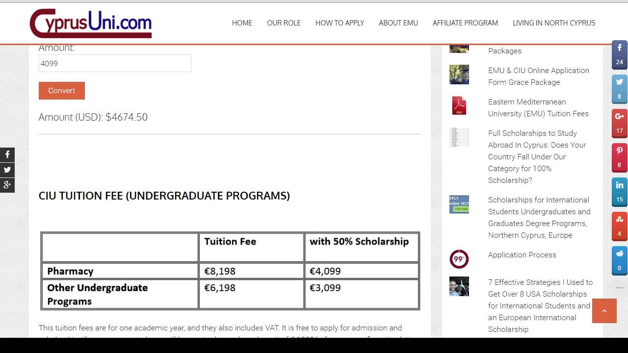Open AFFILIATE PROGRAM page
Viewport: 628px width, 353px height.
(465, 23)
